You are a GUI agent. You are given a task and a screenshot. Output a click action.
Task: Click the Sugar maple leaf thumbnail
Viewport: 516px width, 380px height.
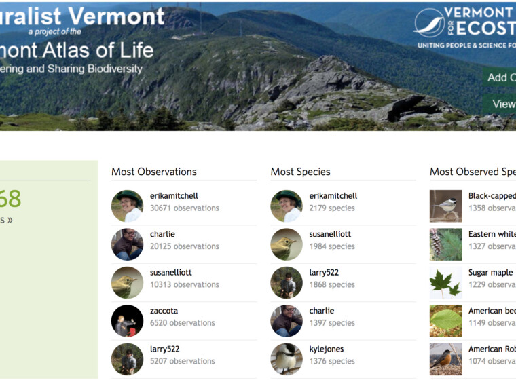tap(445, 283)
